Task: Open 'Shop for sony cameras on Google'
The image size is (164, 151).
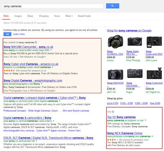Action: pos(129,31)
